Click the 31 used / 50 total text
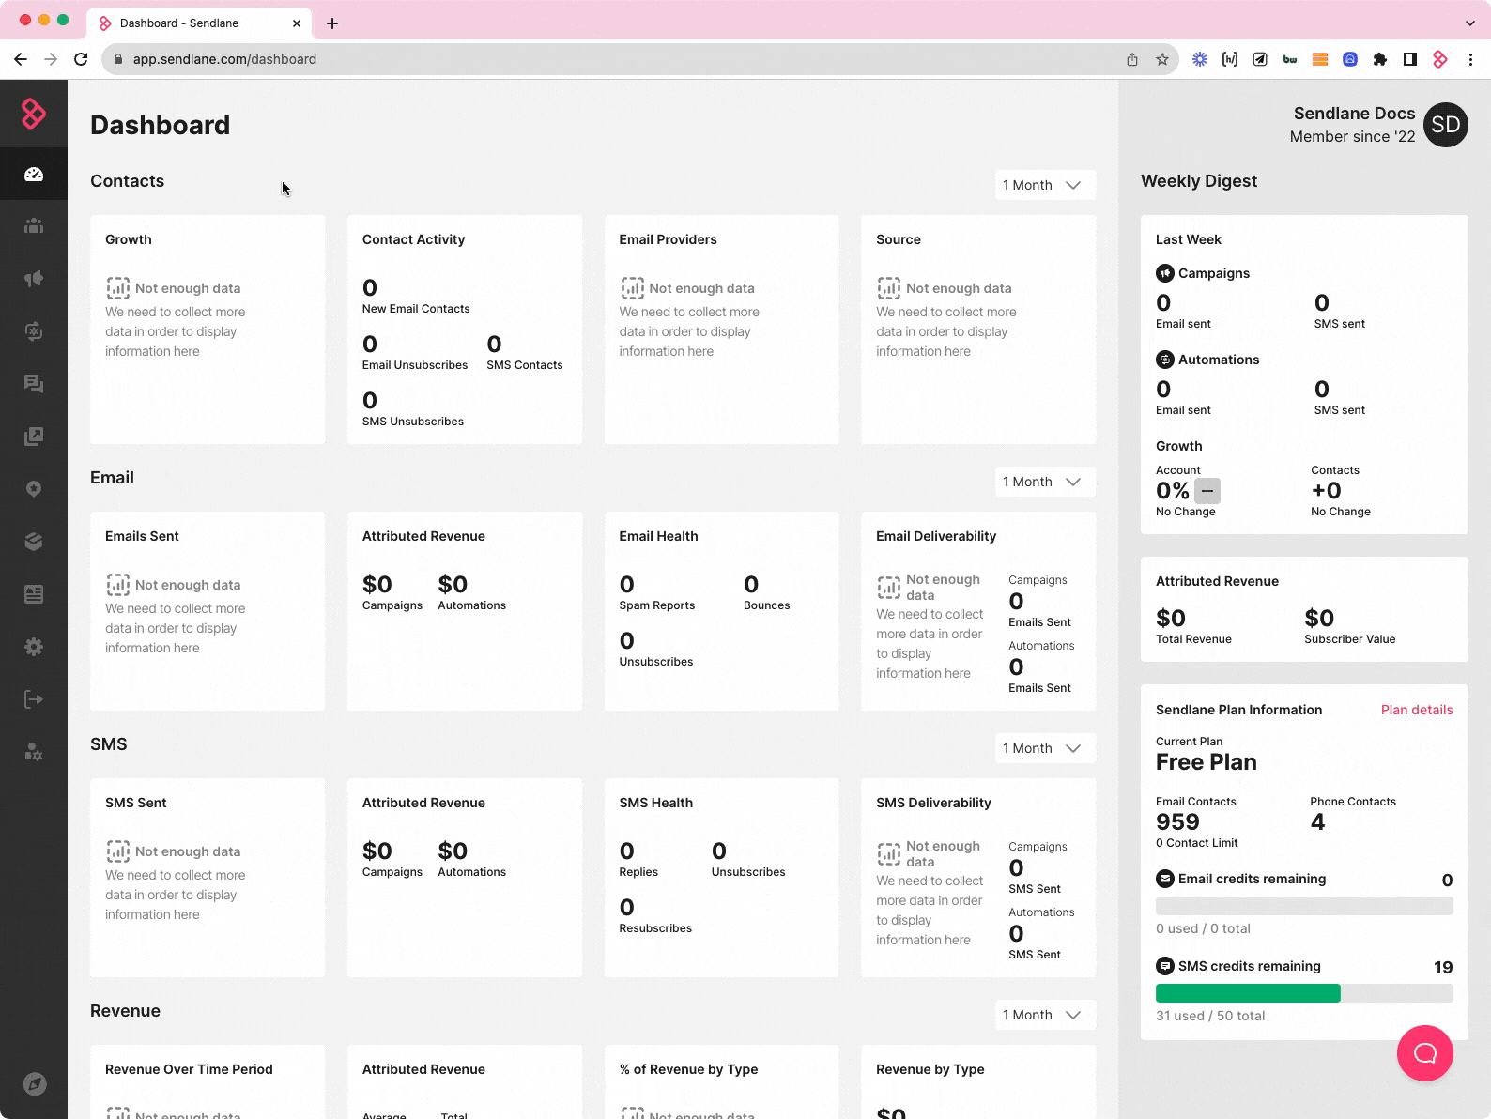Screen dimensions: 1491x1119 [1210, 1016]
